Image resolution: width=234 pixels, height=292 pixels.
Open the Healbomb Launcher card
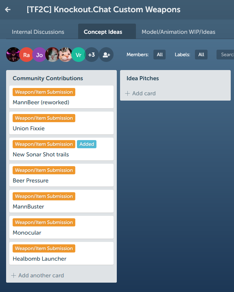(x=61, y=253)
